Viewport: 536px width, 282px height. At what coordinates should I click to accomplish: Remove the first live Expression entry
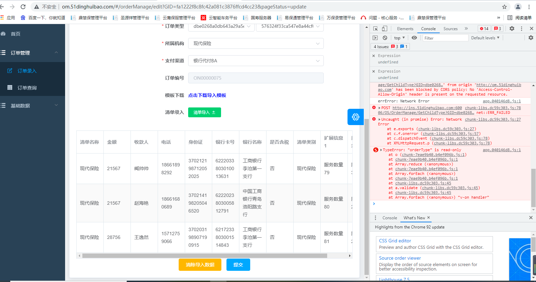coord(374,56)
